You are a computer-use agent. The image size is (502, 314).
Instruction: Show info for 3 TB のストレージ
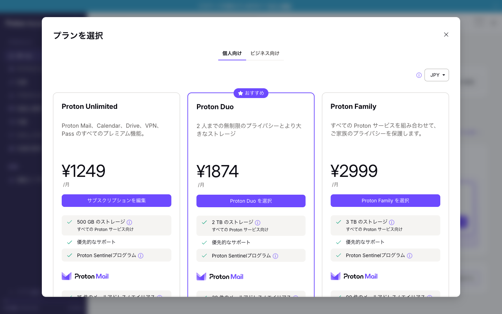pyautogui.click(x=392, y=222)
